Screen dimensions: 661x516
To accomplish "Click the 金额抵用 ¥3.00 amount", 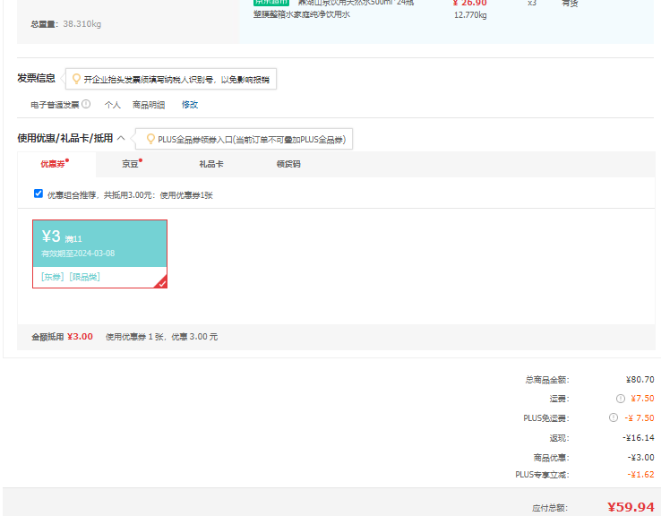I will pyautogui.click(x=80, y=337).
